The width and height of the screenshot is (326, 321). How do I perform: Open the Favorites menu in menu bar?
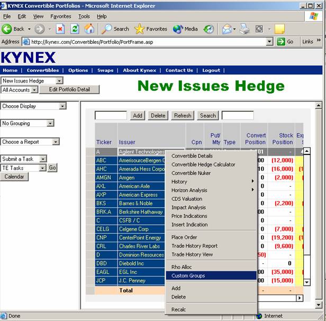click(x=61, y=16)
